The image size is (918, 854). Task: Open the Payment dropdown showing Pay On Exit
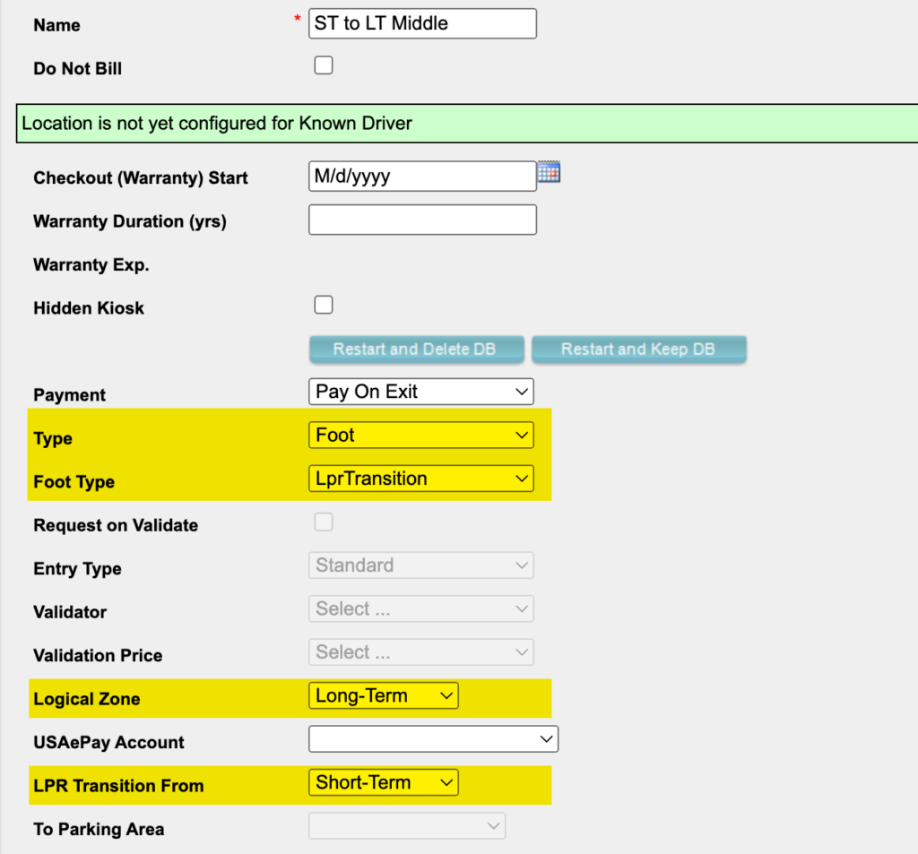[420, 392]
